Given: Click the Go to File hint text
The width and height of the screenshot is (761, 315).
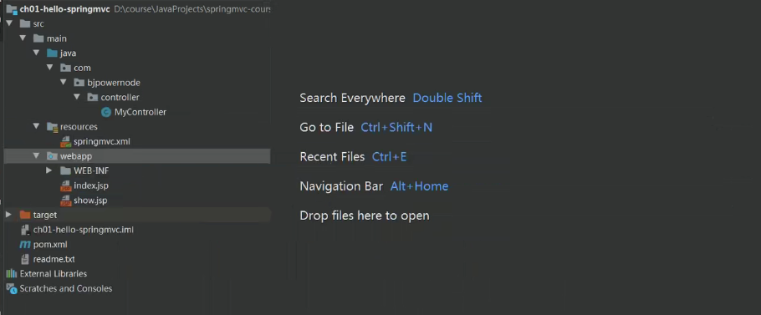Looking at the screenshot, I should [327, 128].
